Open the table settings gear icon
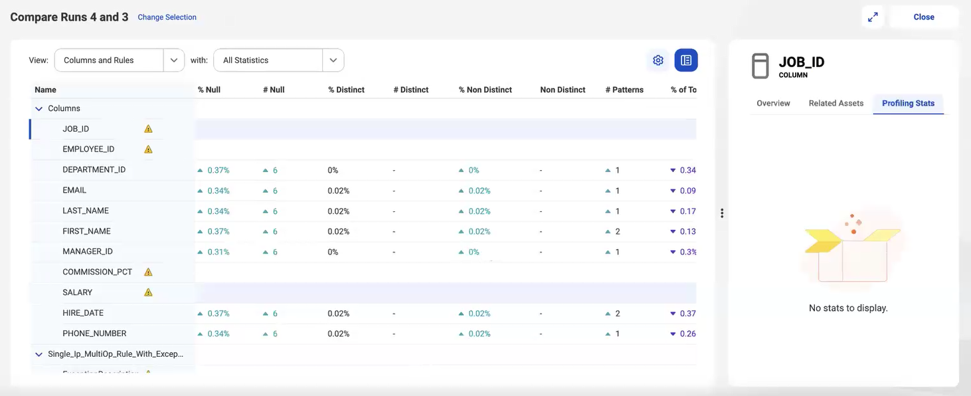 click(658, 60)
